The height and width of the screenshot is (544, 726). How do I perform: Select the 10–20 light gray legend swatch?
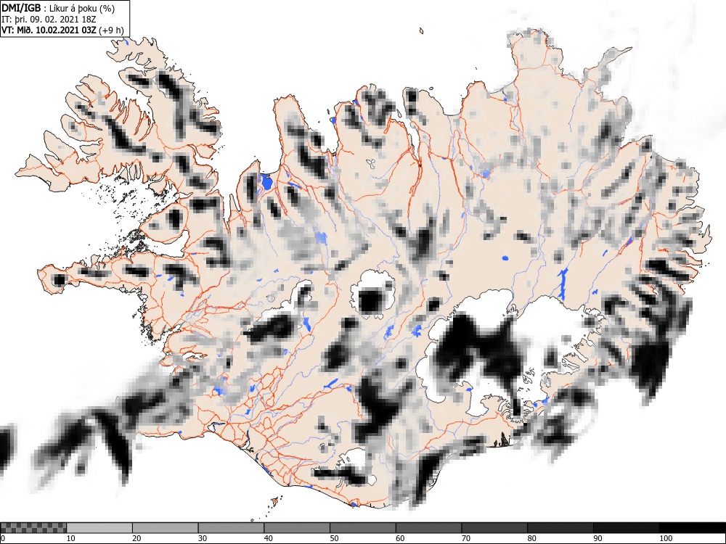(x=99, y=528)
